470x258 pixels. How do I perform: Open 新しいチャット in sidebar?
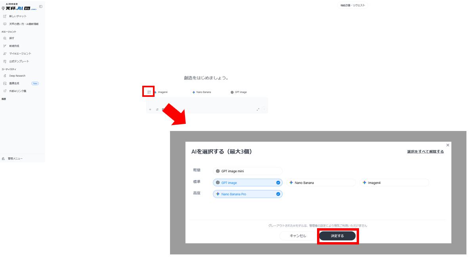[x=18, y=16]
